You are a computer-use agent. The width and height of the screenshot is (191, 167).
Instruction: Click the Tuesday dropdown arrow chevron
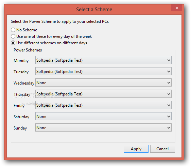click(169, 72)
